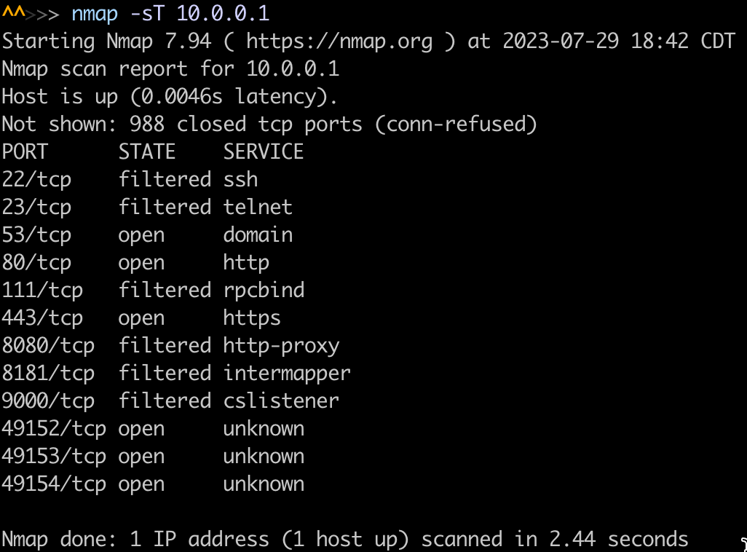
Task: Click the telnet service name
Action: [258, 207]
